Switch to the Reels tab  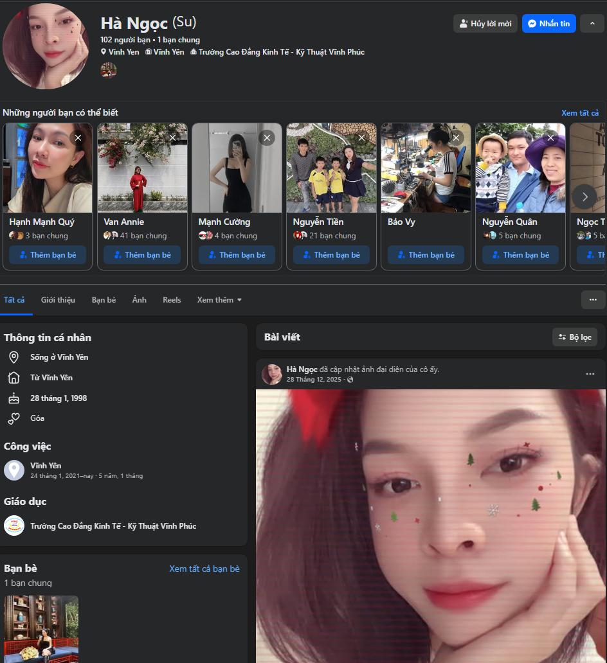tap(172, 300)
